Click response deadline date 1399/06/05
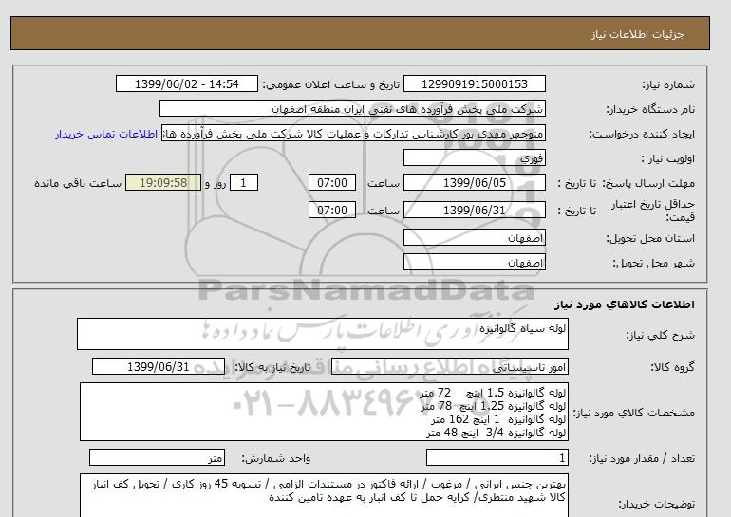Screen dimensions: 731x517 tap(474, 182)
